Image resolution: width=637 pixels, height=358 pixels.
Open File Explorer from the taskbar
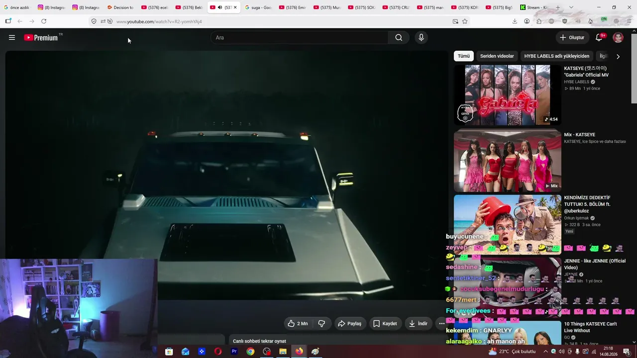(283, 352)
